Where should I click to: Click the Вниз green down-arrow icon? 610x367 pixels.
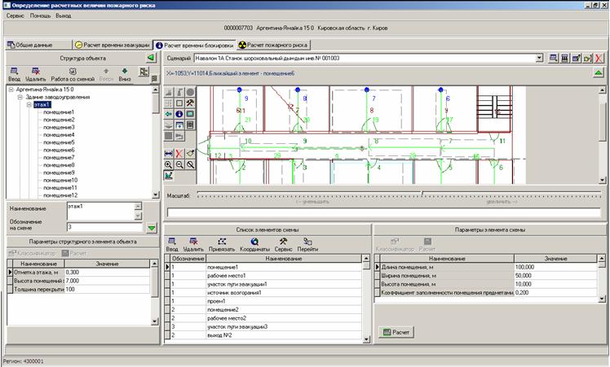[x=124, y=72]
